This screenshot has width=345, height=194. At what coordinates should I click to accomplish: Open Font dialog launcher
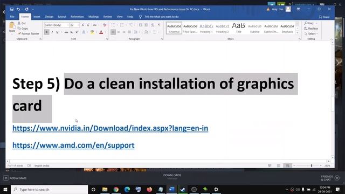pyautogui.click(x=107, y=39)
